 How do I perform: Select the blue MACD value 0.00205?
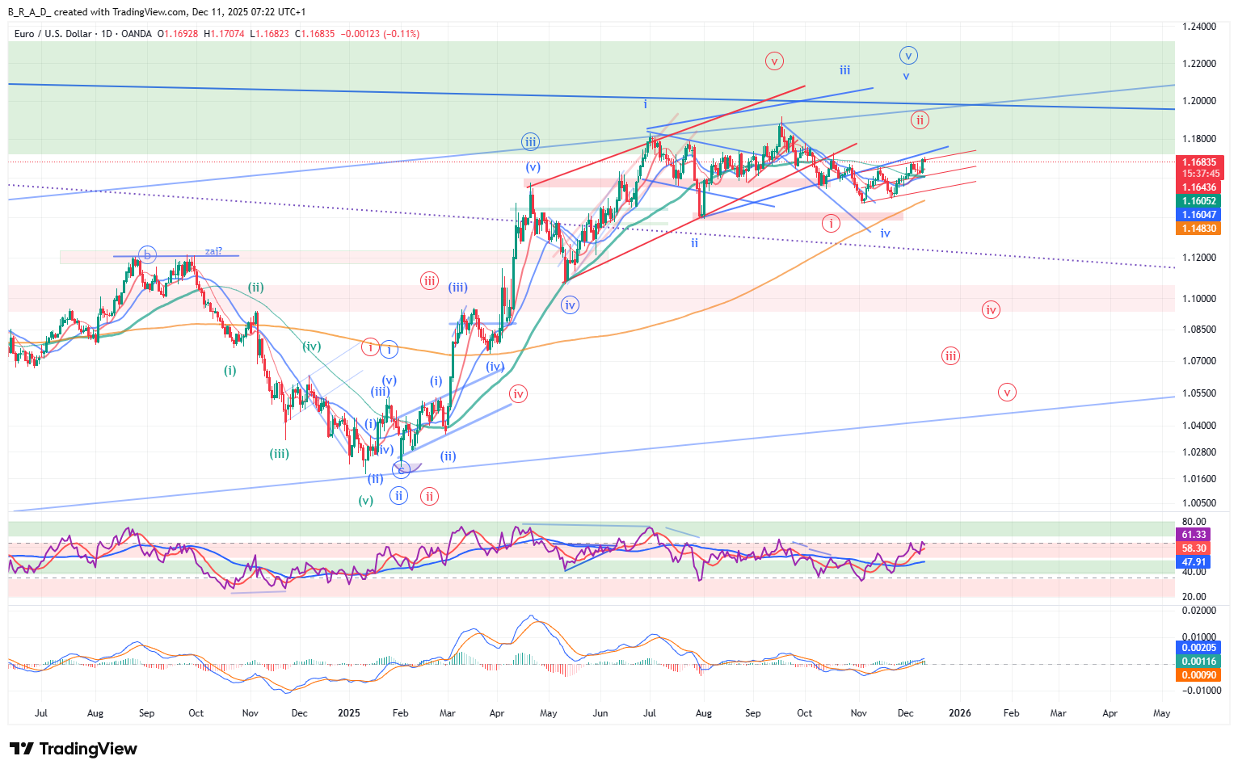pos(1198,648)
